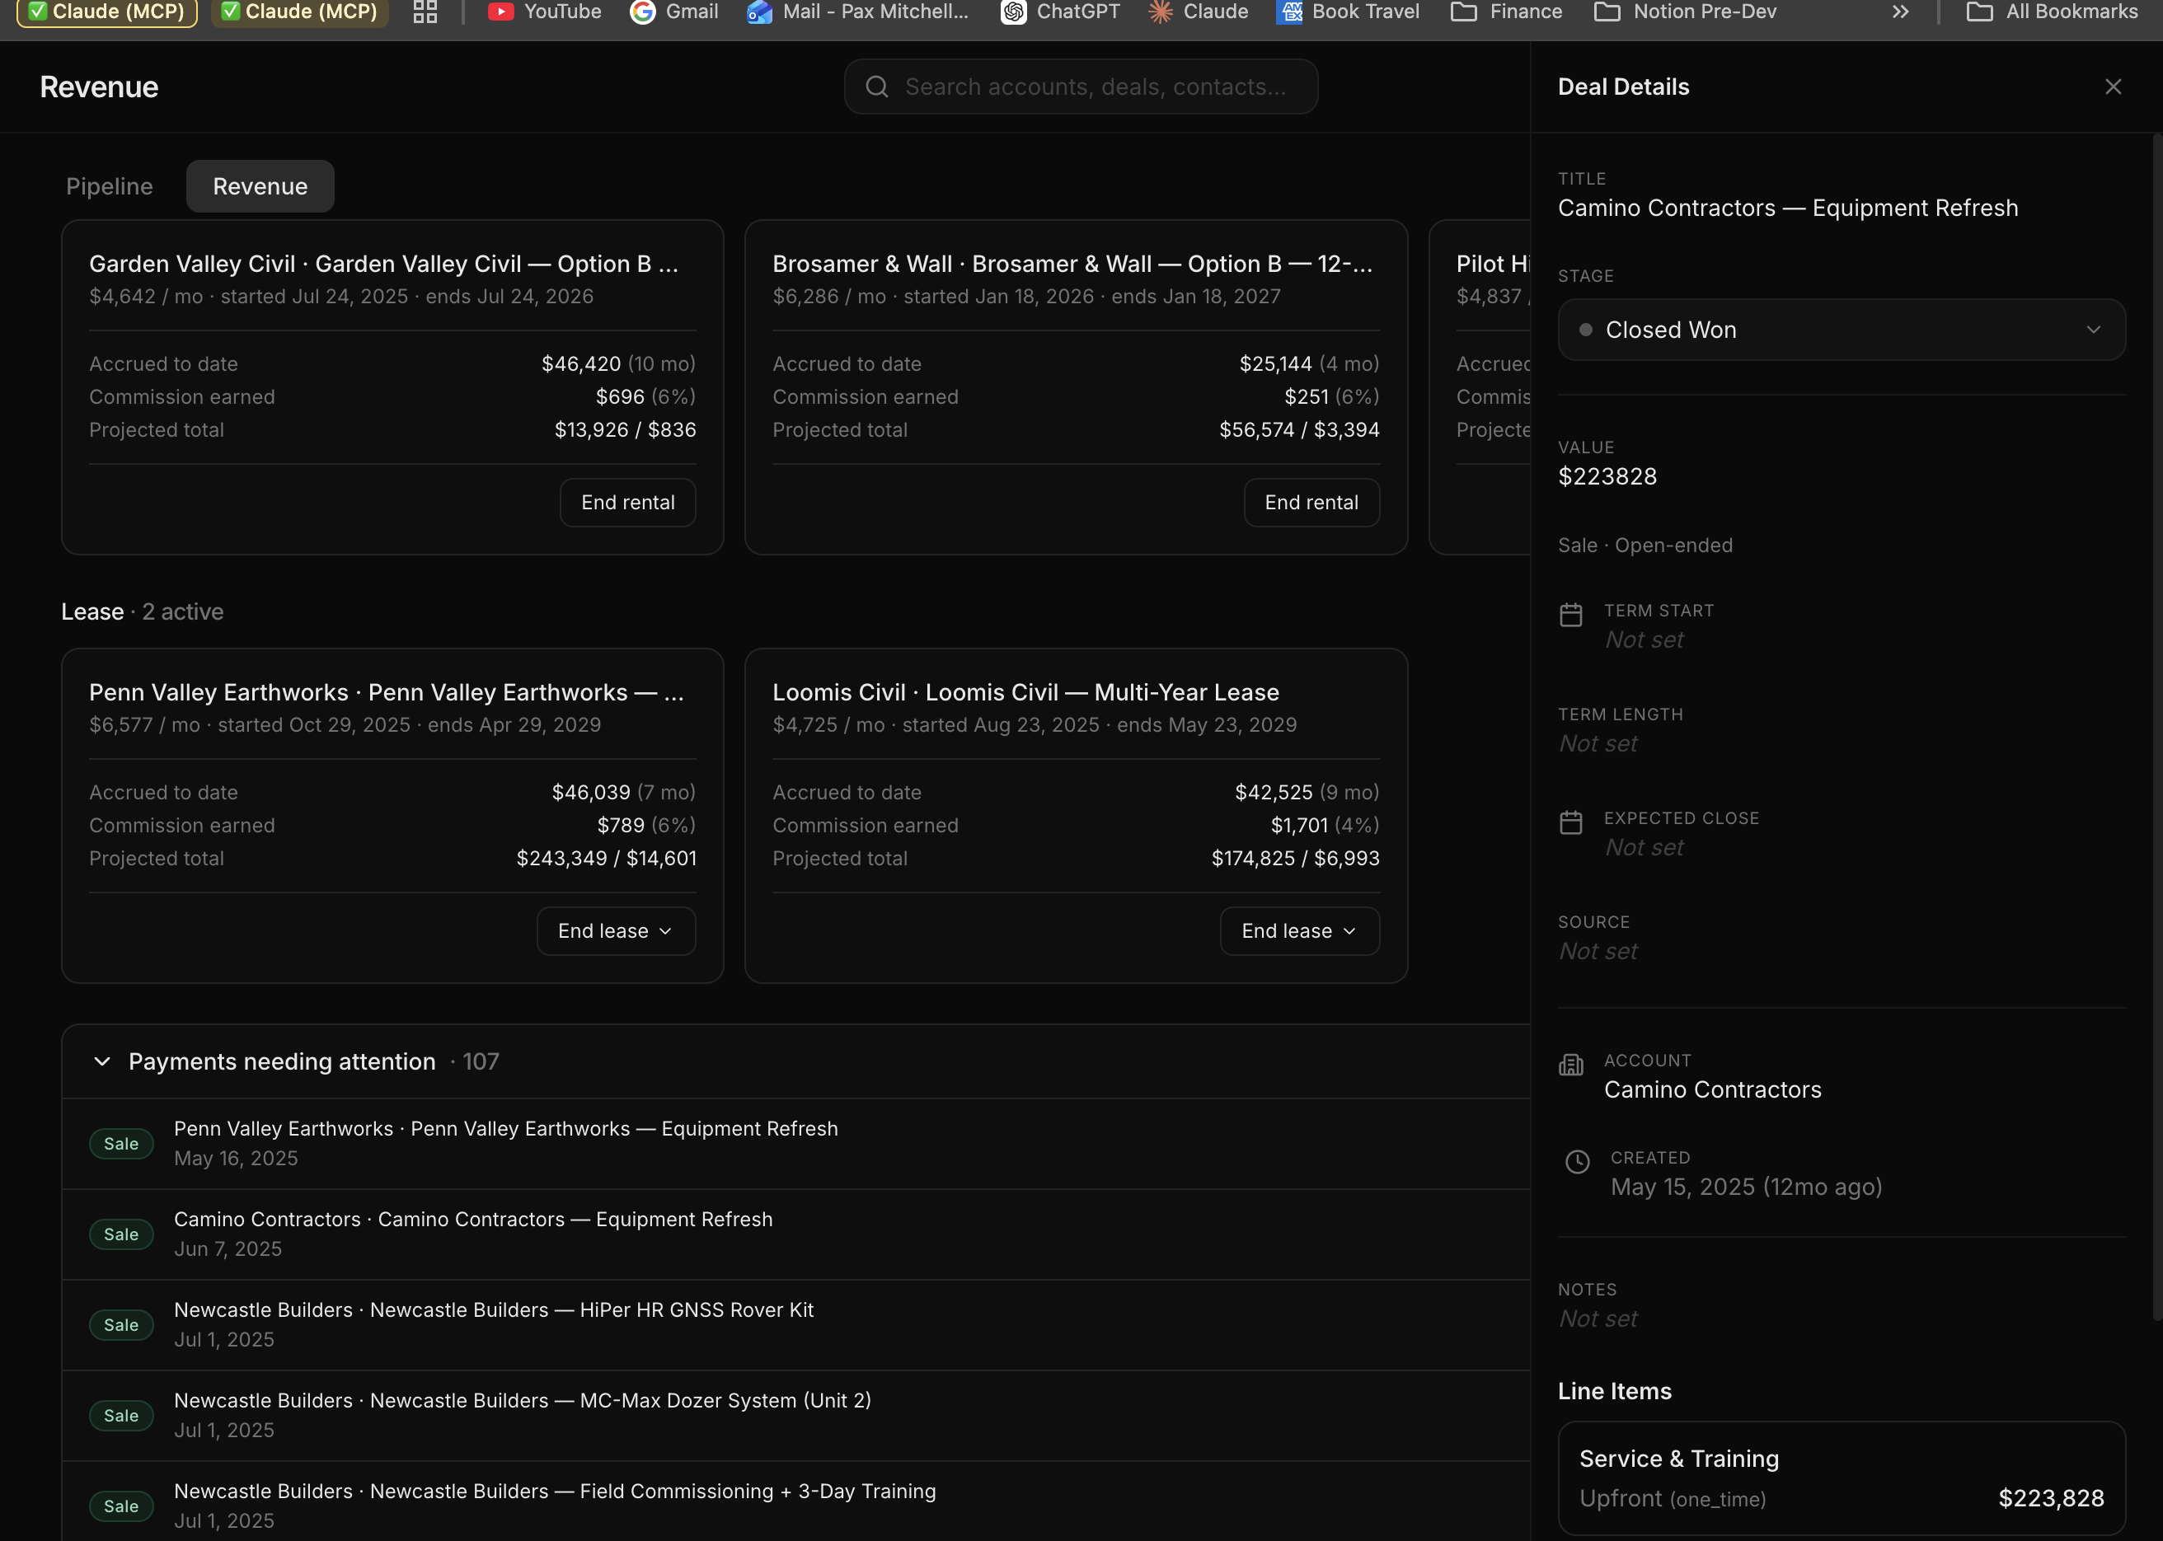Image resolution: width=2163 pixels, height=1541 pixels.
Task: Set the Term Length value
Action: pos(1598,743)
